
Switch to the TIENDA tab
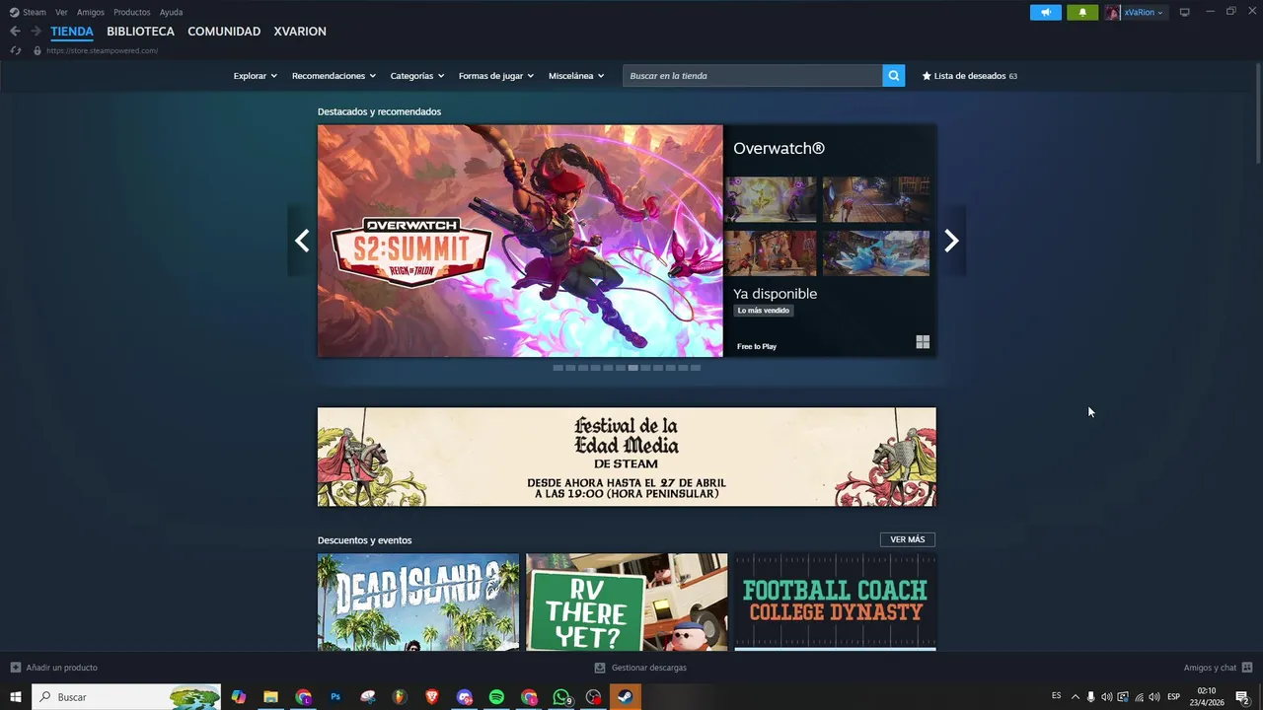tap(72, 32)
